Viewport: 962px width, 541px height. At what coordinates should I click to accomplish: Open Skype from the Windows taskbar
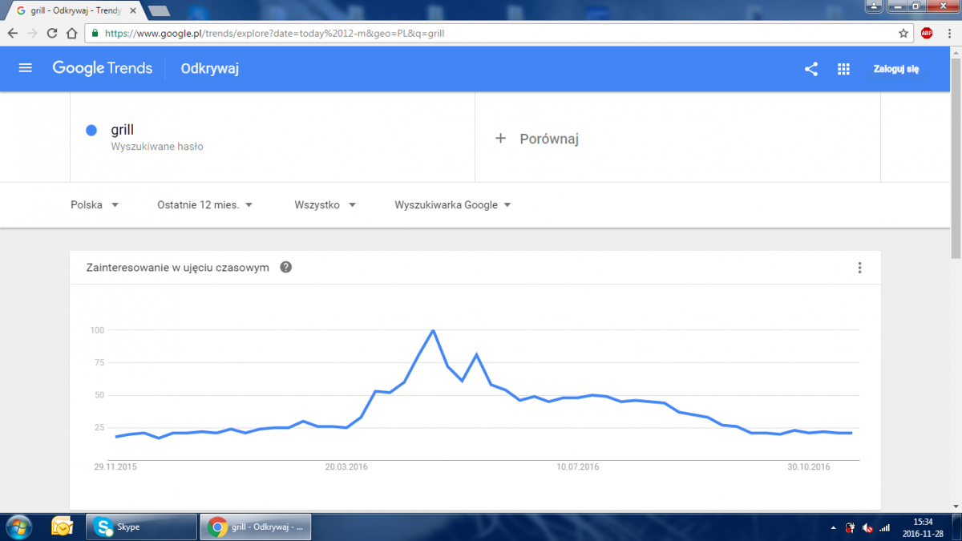[141, 527]
